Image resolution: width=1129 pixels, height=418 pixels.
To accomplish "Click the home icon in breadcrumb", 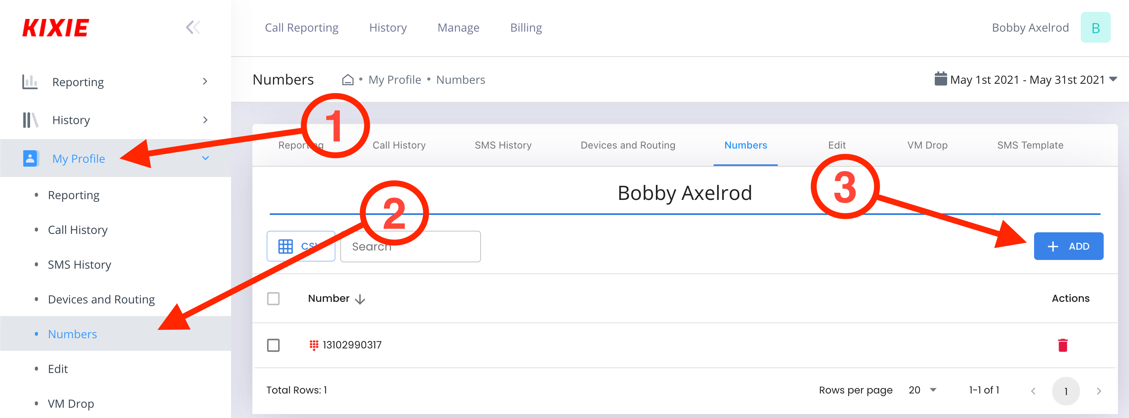I will [348, 80].
